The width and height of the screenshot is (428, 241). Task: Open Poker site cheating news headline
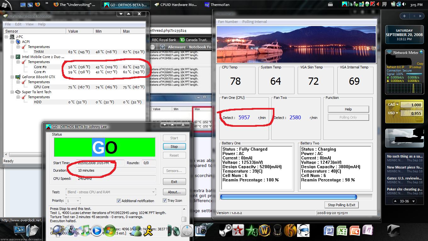tap(404, 189)
